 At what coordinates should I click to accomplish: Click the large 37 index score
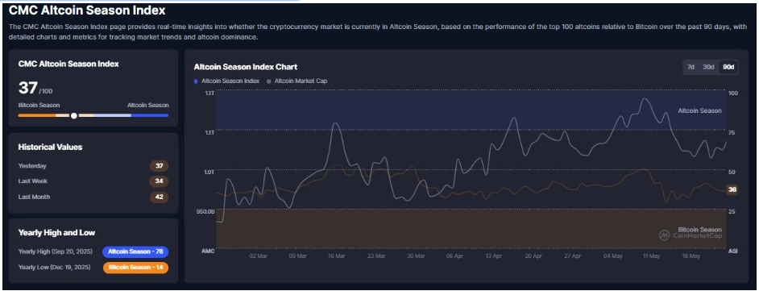[28, 88]
